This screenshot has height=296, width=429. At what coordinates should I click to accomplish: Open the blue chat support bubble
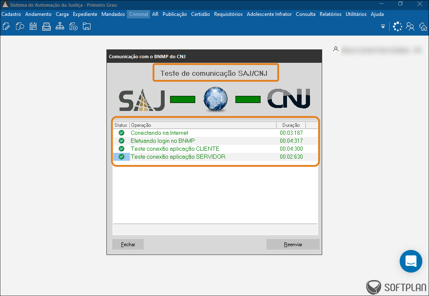pyautogui.click(x=411, y=261)
